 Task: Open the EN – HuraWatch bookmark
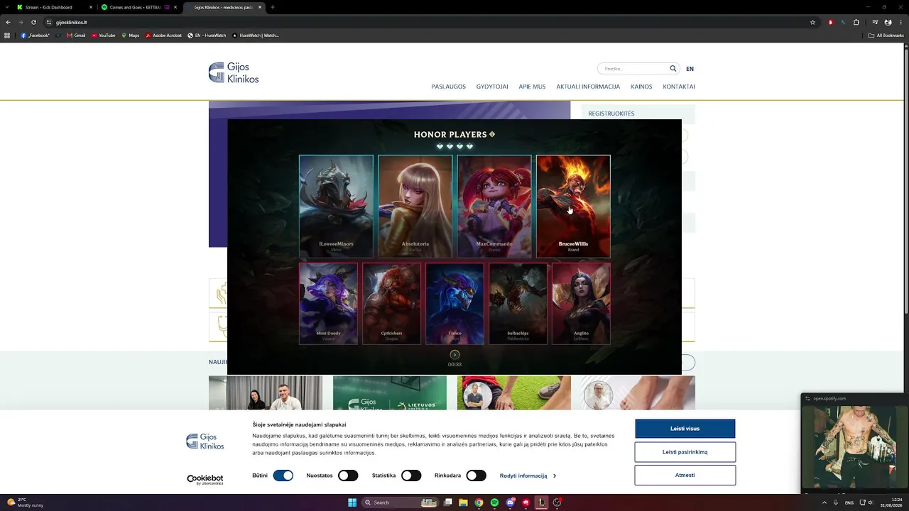(x=207, y=35)
